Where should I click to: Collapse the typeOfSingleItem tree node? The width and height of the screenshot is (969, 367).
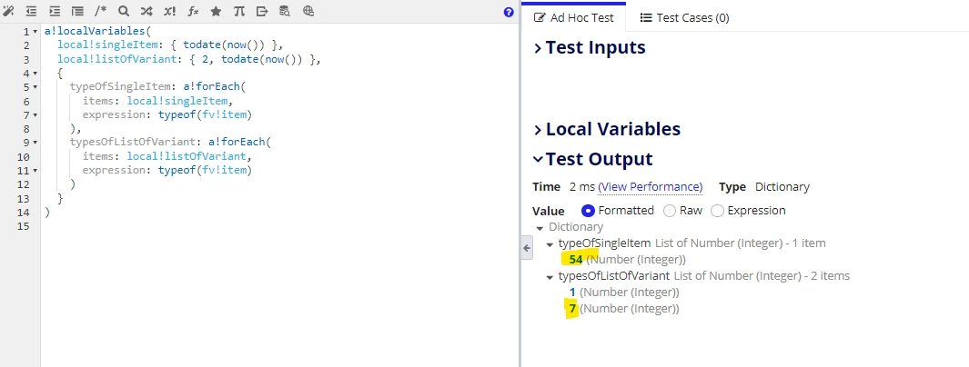tap(550, 243)
